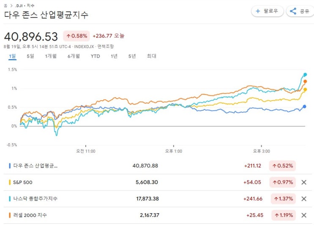
Task: Open the 최대 range tab
Action: click(x=151, y=56)
